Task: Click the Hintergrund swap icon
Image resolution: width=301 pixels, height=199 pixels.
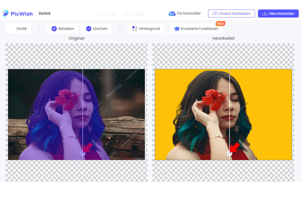Action: click(x=135, y=29)
